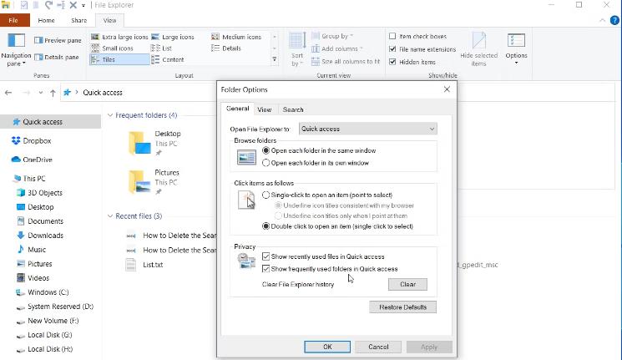
Task: Open File Explorer help icon
Action: coord(614,20)
